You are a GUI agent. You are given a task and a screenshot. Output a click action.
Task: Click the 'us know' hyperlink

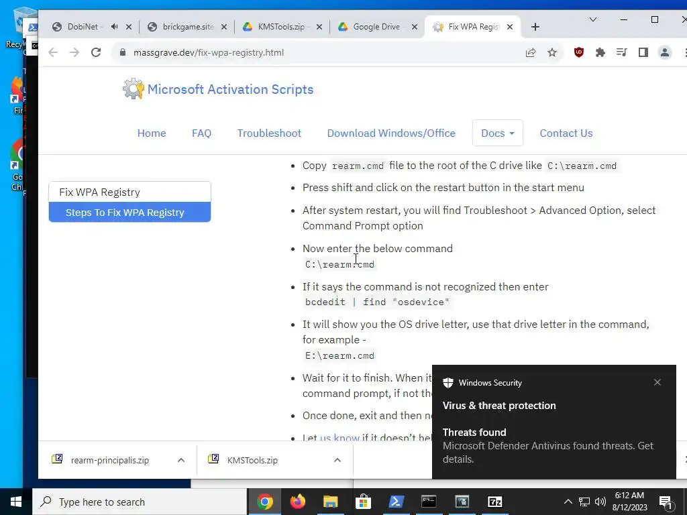[339, 437]
